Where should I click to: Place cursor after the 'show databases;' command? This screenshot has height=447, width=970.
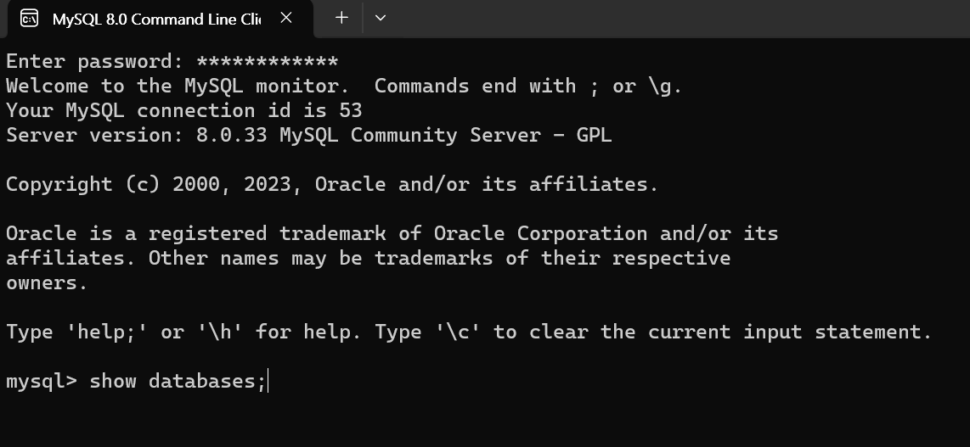tap(268, 382)
